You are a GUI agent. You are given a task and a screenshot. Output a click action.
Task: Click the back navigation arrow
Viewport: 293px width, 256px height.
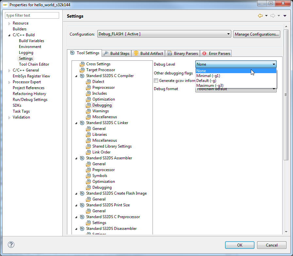point(260,16)
